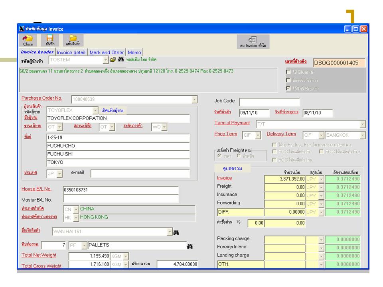Toggle the SignNet checkbox

288,72
